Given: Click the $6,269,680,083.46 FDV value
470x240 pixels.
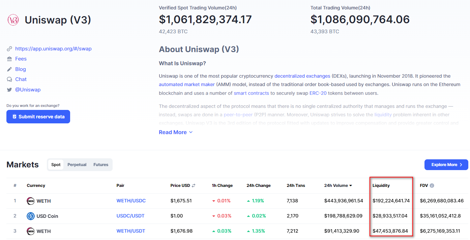Looking at the screenshot, I should point(442,201).
